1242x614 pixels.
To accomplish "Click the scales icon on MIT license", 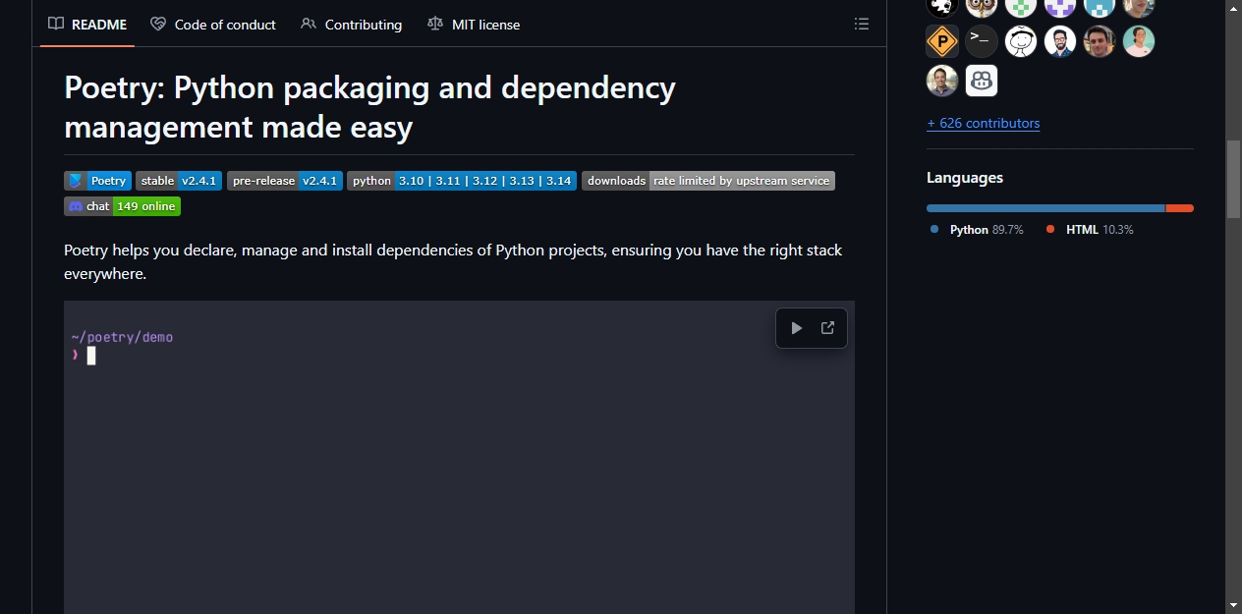I will click(x=435, y=24).
